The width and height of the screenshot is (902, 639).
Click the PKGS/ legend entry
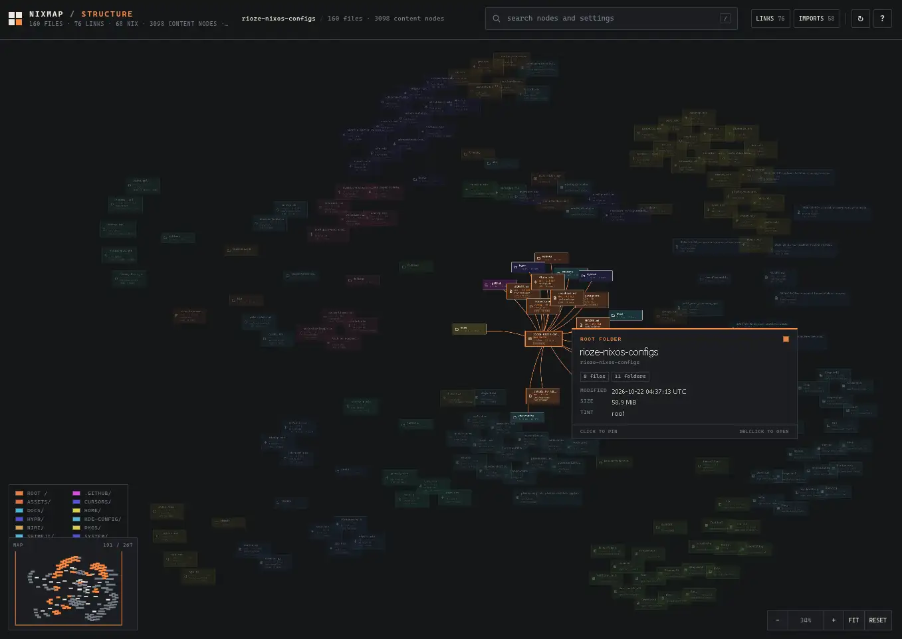tap(87, 528)
